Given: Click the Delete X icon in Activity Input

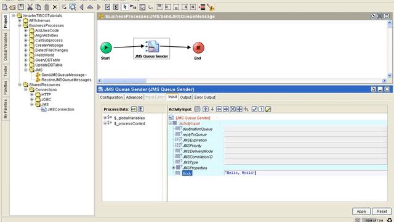Looking at the screenshot, I should point(233,109).
